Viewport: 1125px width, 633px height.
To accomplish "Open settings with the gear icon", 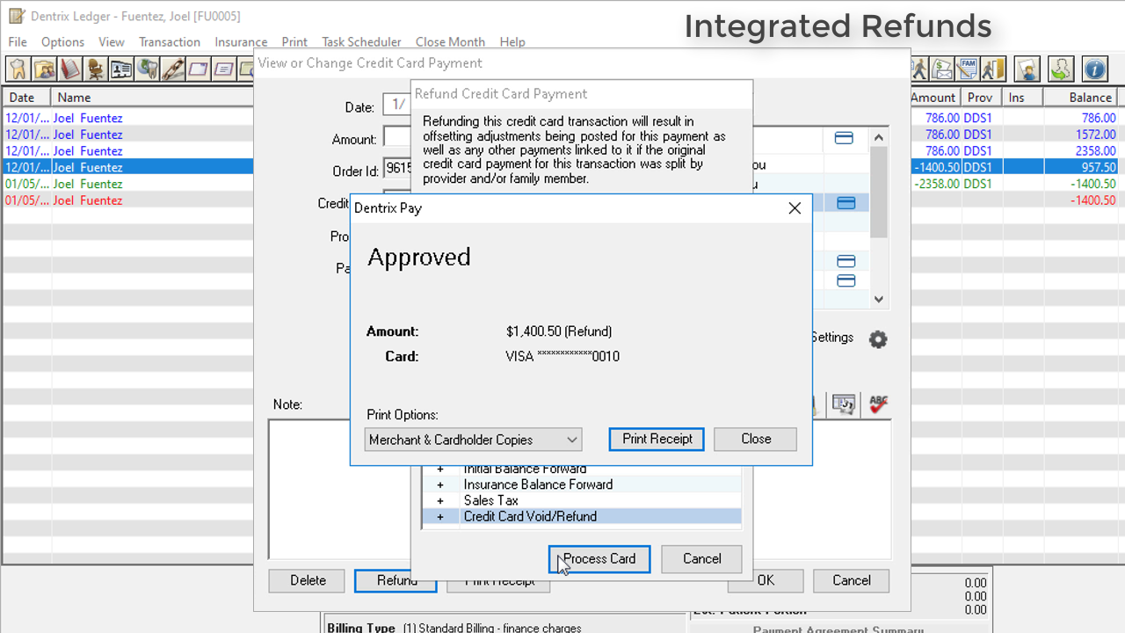I will pyautogui.click(x=878, y=338).
